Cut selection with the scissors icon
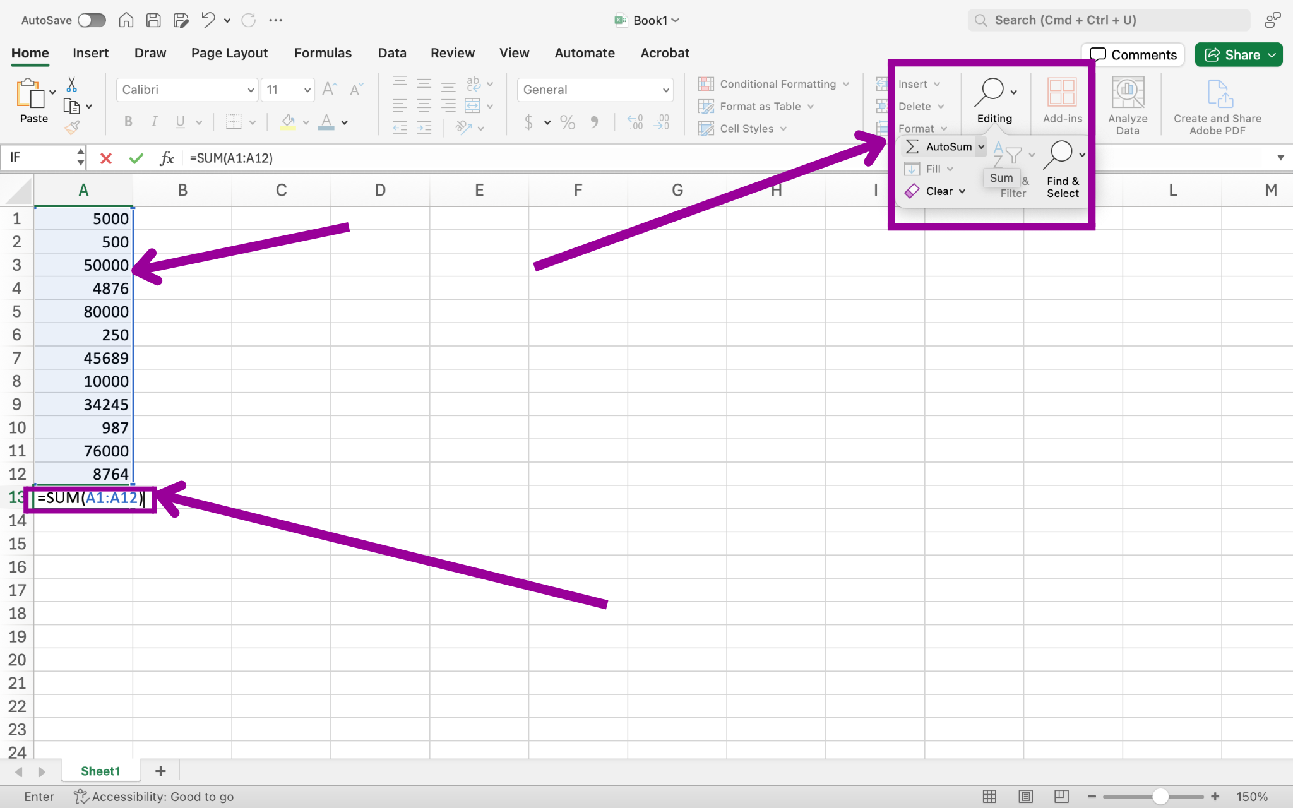1293x808 pixels. click(x=72, y=85)
